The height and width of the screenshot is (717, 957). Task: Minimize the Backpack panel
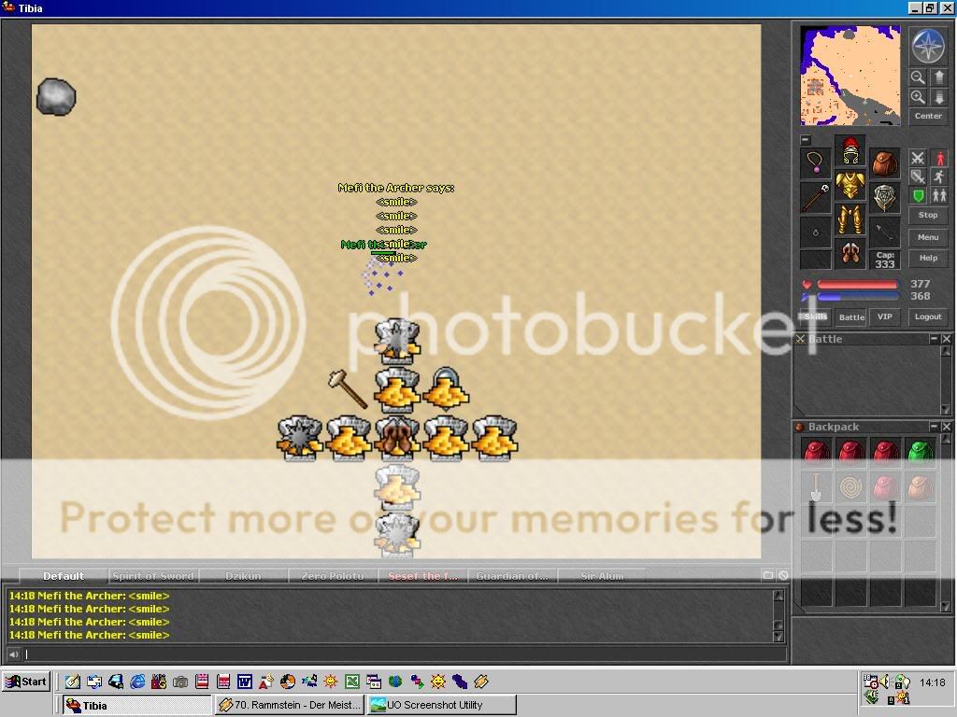[934, 426]
